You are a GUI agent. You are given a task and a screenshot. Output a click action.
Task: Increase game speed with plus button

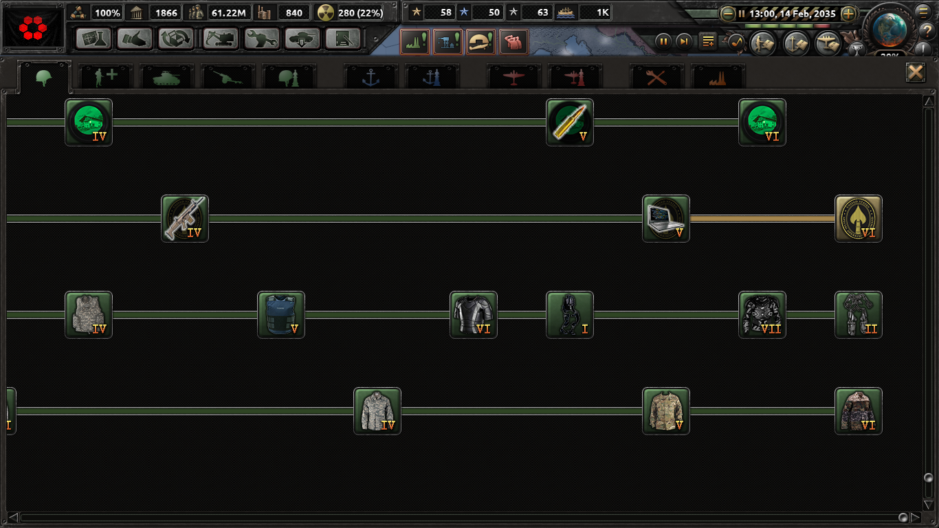click(x=849, y=14)
